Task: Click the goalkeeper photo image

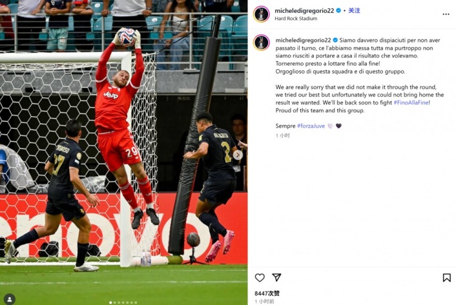Action: click(123, 152)
